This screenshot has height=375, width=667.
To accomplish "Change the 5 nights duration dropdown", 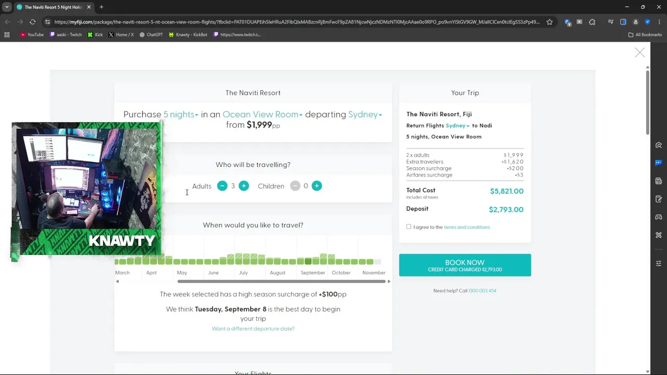I will [181, 115].
